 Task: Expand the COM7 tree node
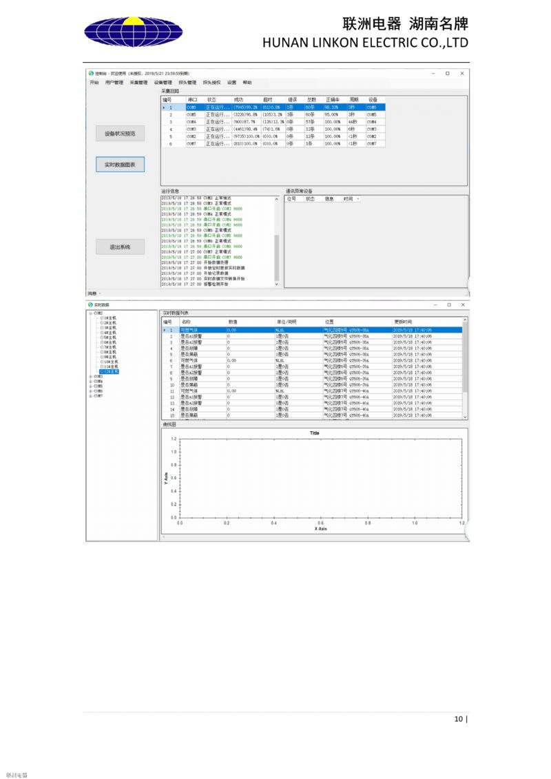[90, 396]
